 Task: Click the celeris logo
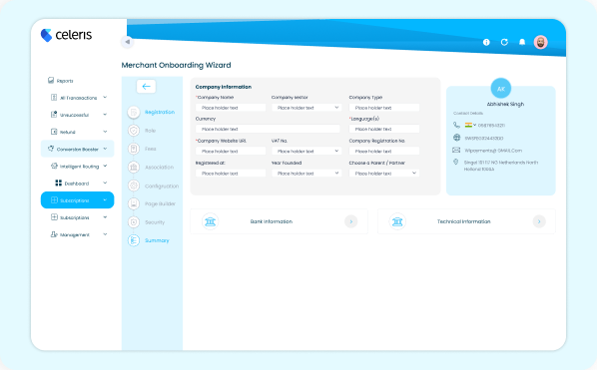(x=67, y=35)
